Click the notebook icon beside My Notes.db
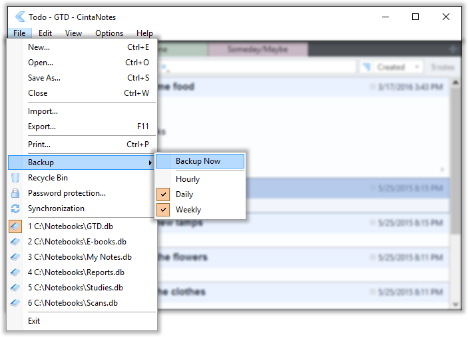468x337 pixels. pyautogui.click(x=15, y=257)
